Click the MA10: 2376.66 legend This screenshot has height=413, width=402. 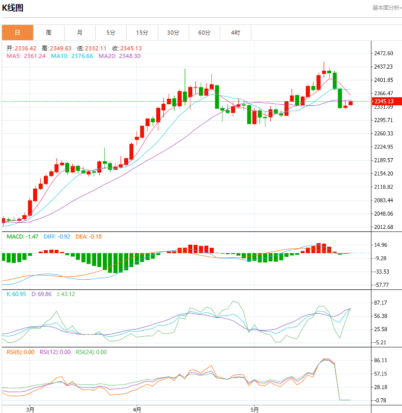(x=72, y=56)
